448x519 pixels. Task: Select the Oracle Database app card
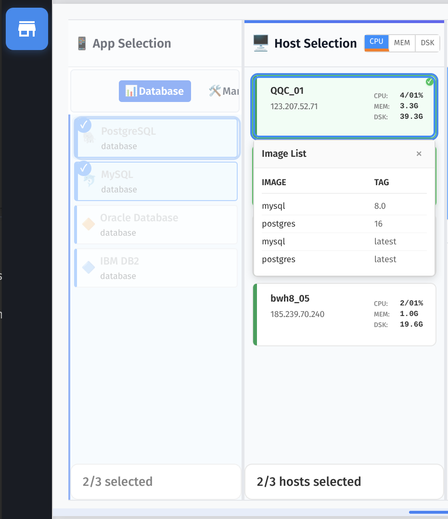156,225
